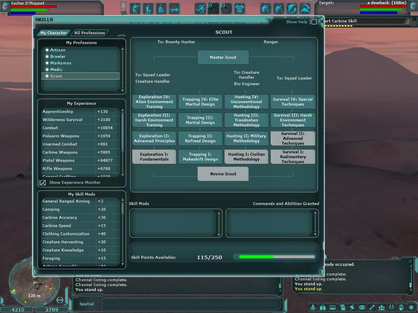This screenshot has width=418, height=313.
Task: Select Medic in My Professions
Action: tap(81, 69)
